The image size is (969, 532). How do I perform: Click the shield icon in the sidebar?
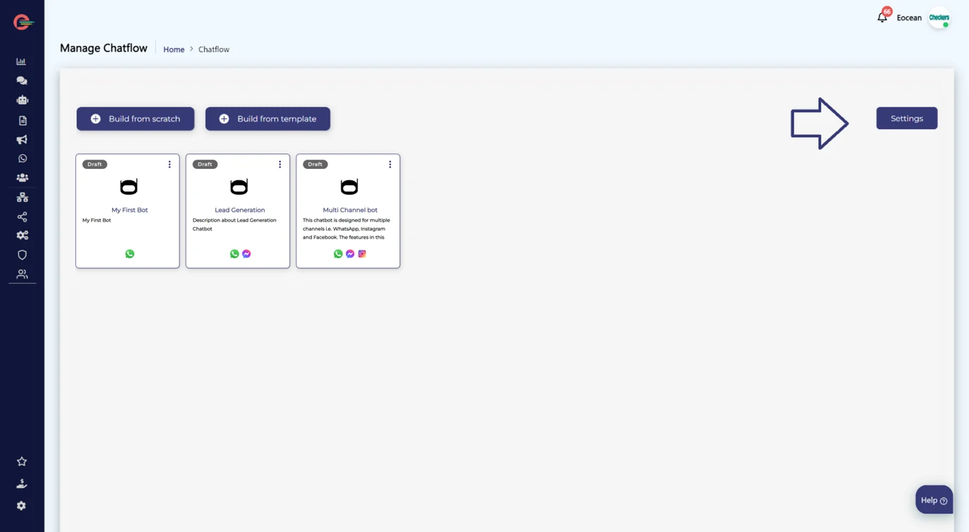(x=22, y=255)
